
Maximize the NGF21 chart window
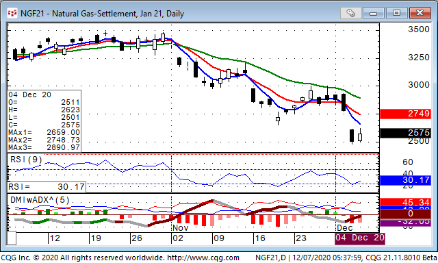(396, 13)
